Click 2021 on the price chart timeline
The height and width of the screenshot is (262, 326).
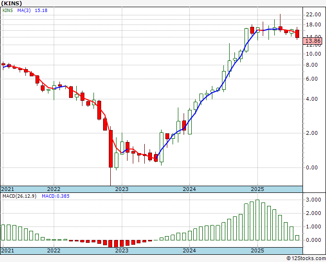(8, 189)
